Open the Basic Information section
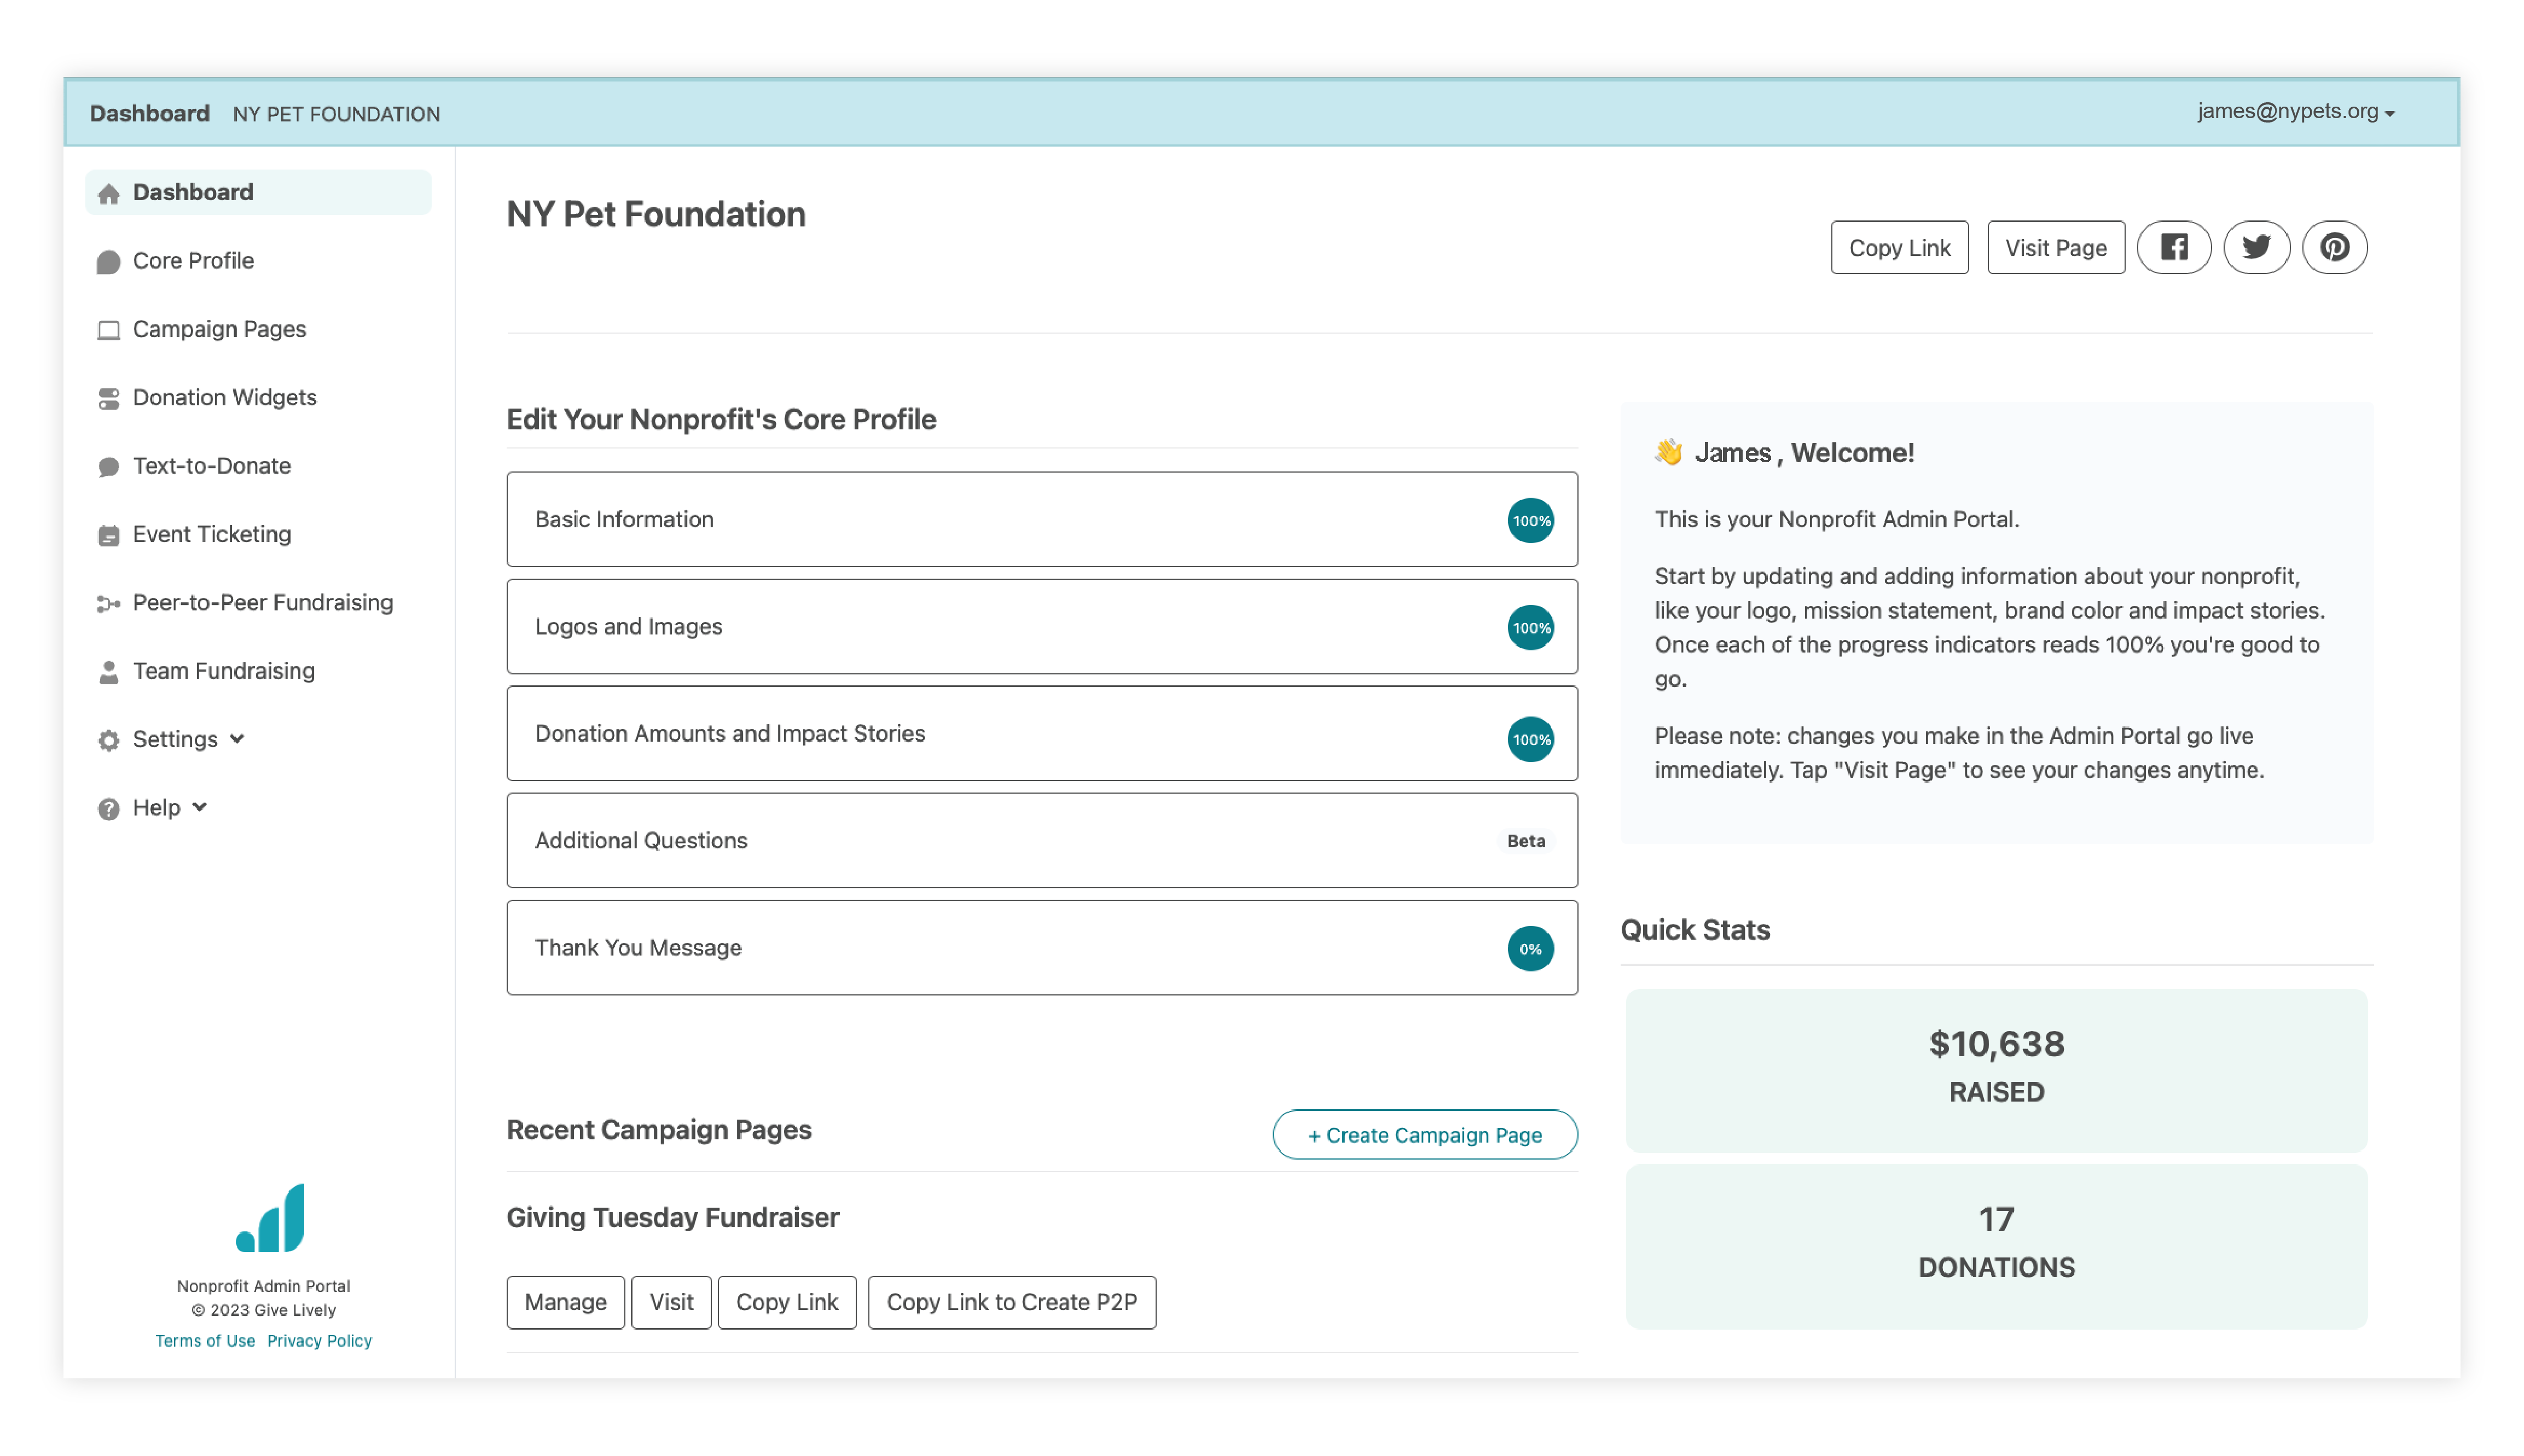Viewport: 2524px width, 1456px height. [1041, 519]
